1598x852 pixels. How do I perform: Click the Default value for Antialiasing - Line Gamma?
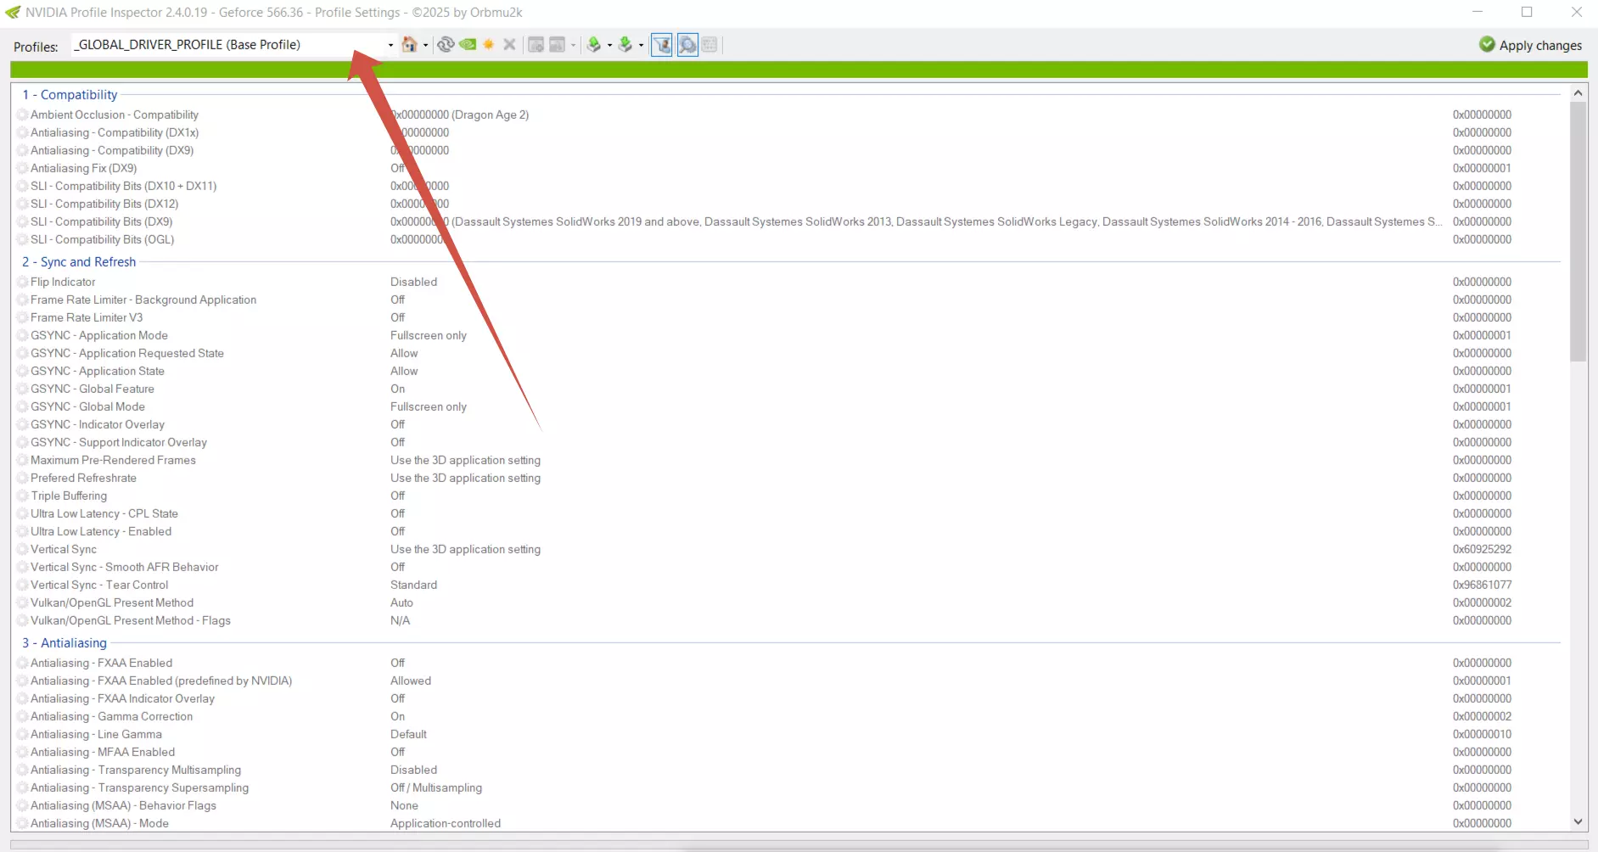click(408, 735)
